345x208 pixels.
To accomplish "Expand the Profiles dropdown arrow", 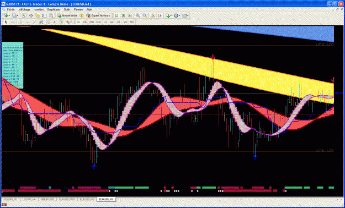I will pyautogui.click(x=18, y=16).
